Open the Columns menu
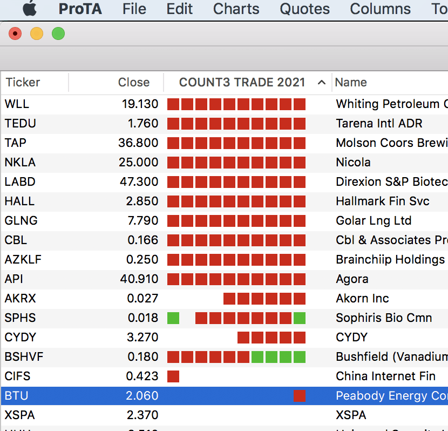Image resolution: width=448 pixels, height=431 pixels. point(380,9)
